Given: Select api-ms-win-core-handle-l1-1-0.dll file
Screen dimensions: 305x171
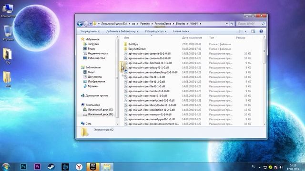Looking at the screenshot, I should (149, 91).
